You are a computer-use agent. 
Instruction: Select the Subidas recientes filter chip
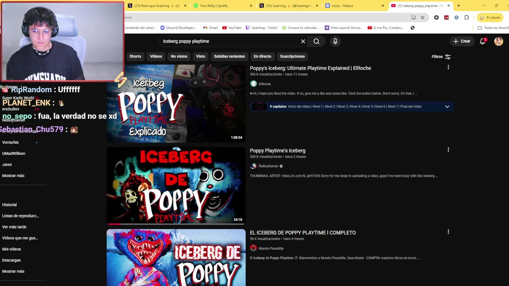click(x=229, y=56)
